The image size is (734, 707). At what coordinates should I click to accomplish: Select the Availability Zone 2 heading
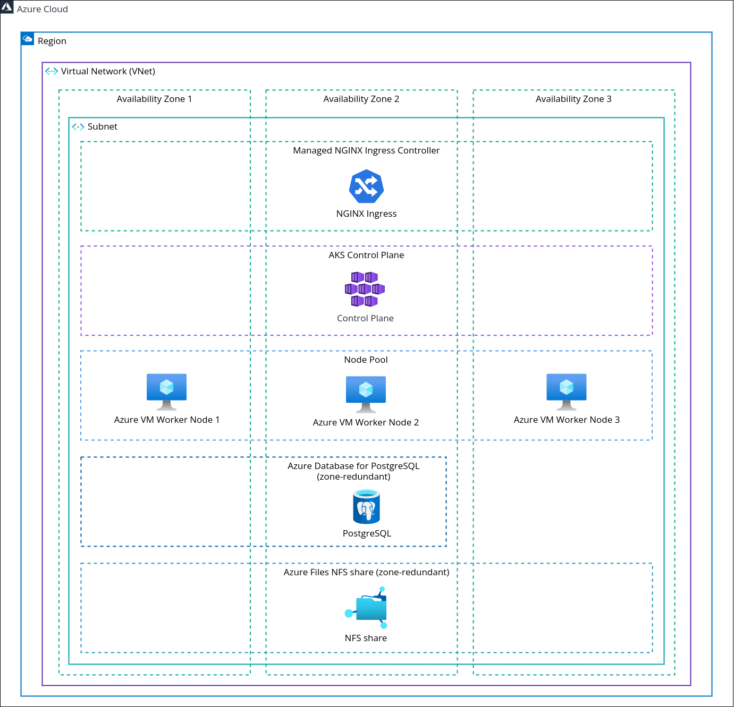click(361, 99)
